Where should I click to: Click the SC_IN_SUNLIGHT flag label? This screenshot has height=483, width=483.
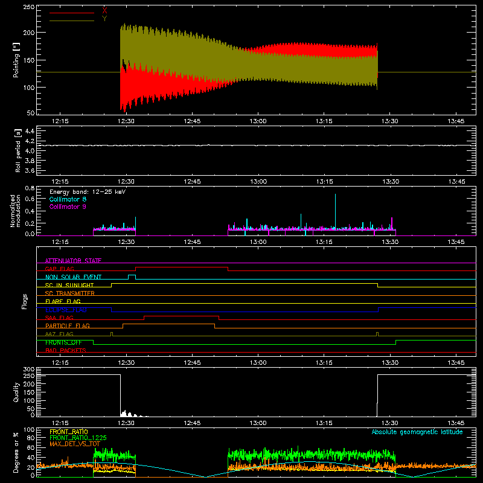click(69, 285)
